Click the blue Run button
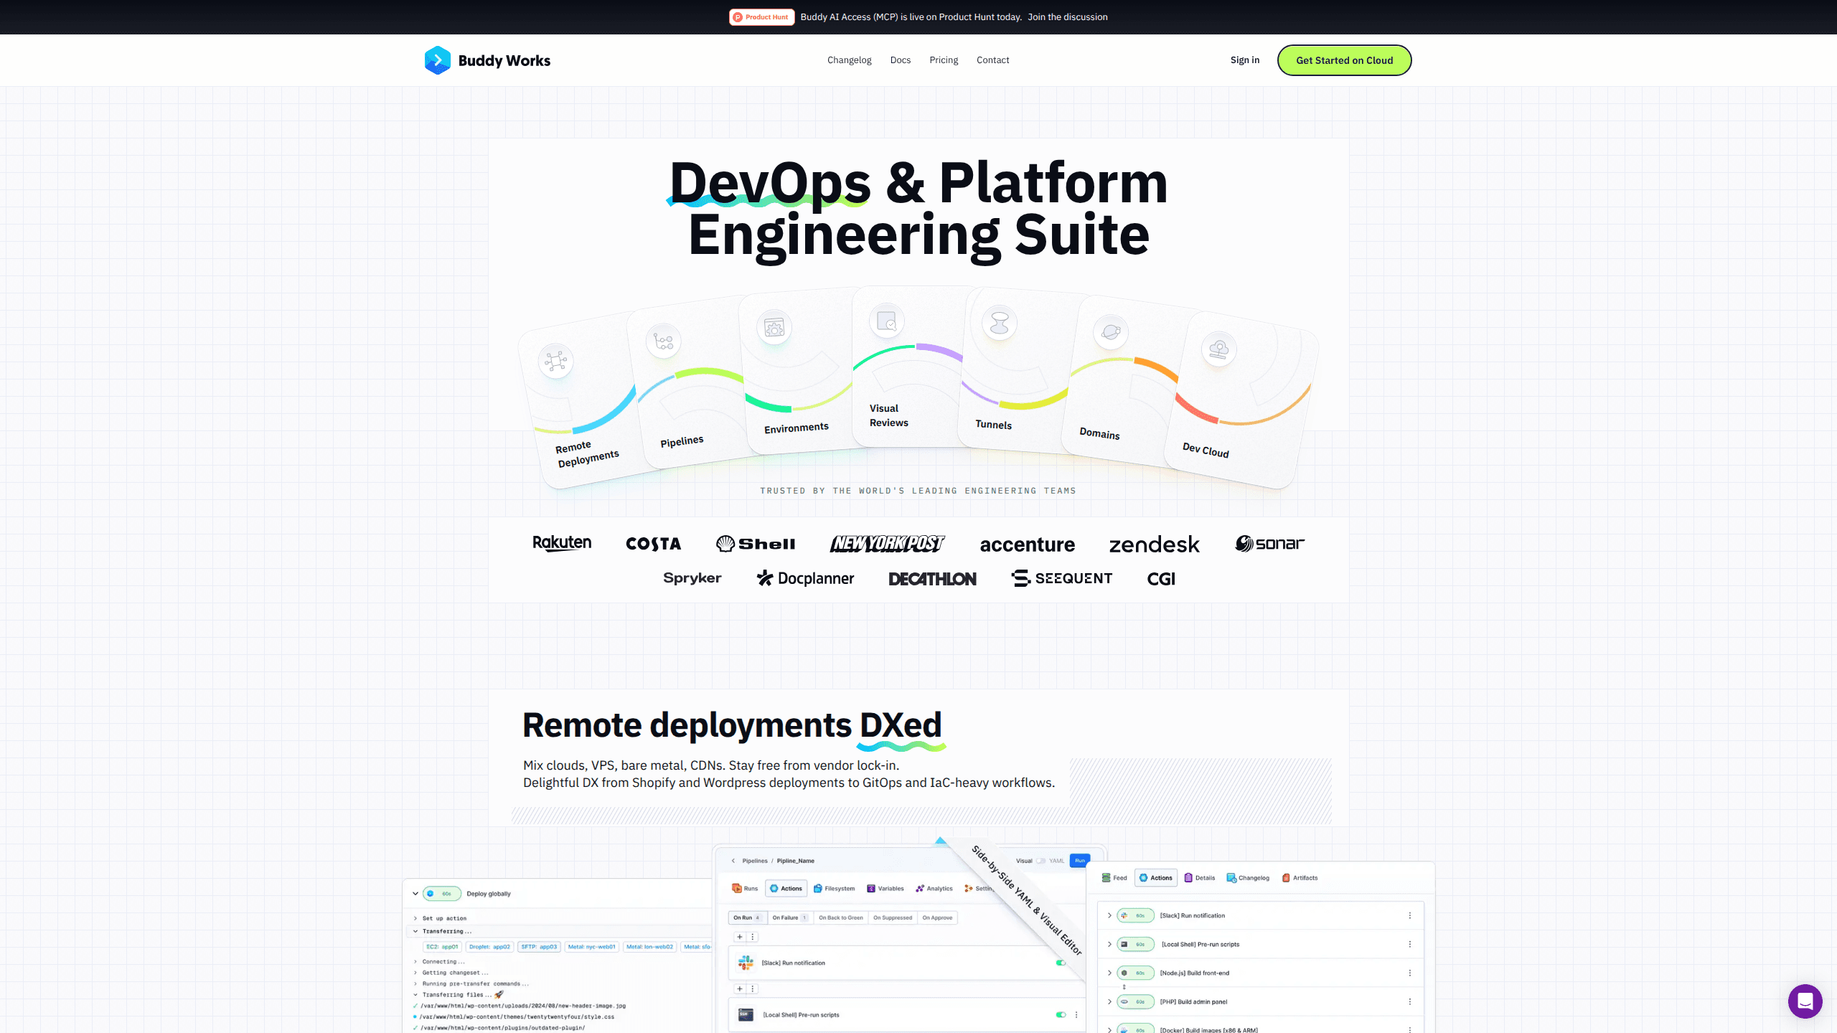1837x1033 pixels. (1080, 861)
